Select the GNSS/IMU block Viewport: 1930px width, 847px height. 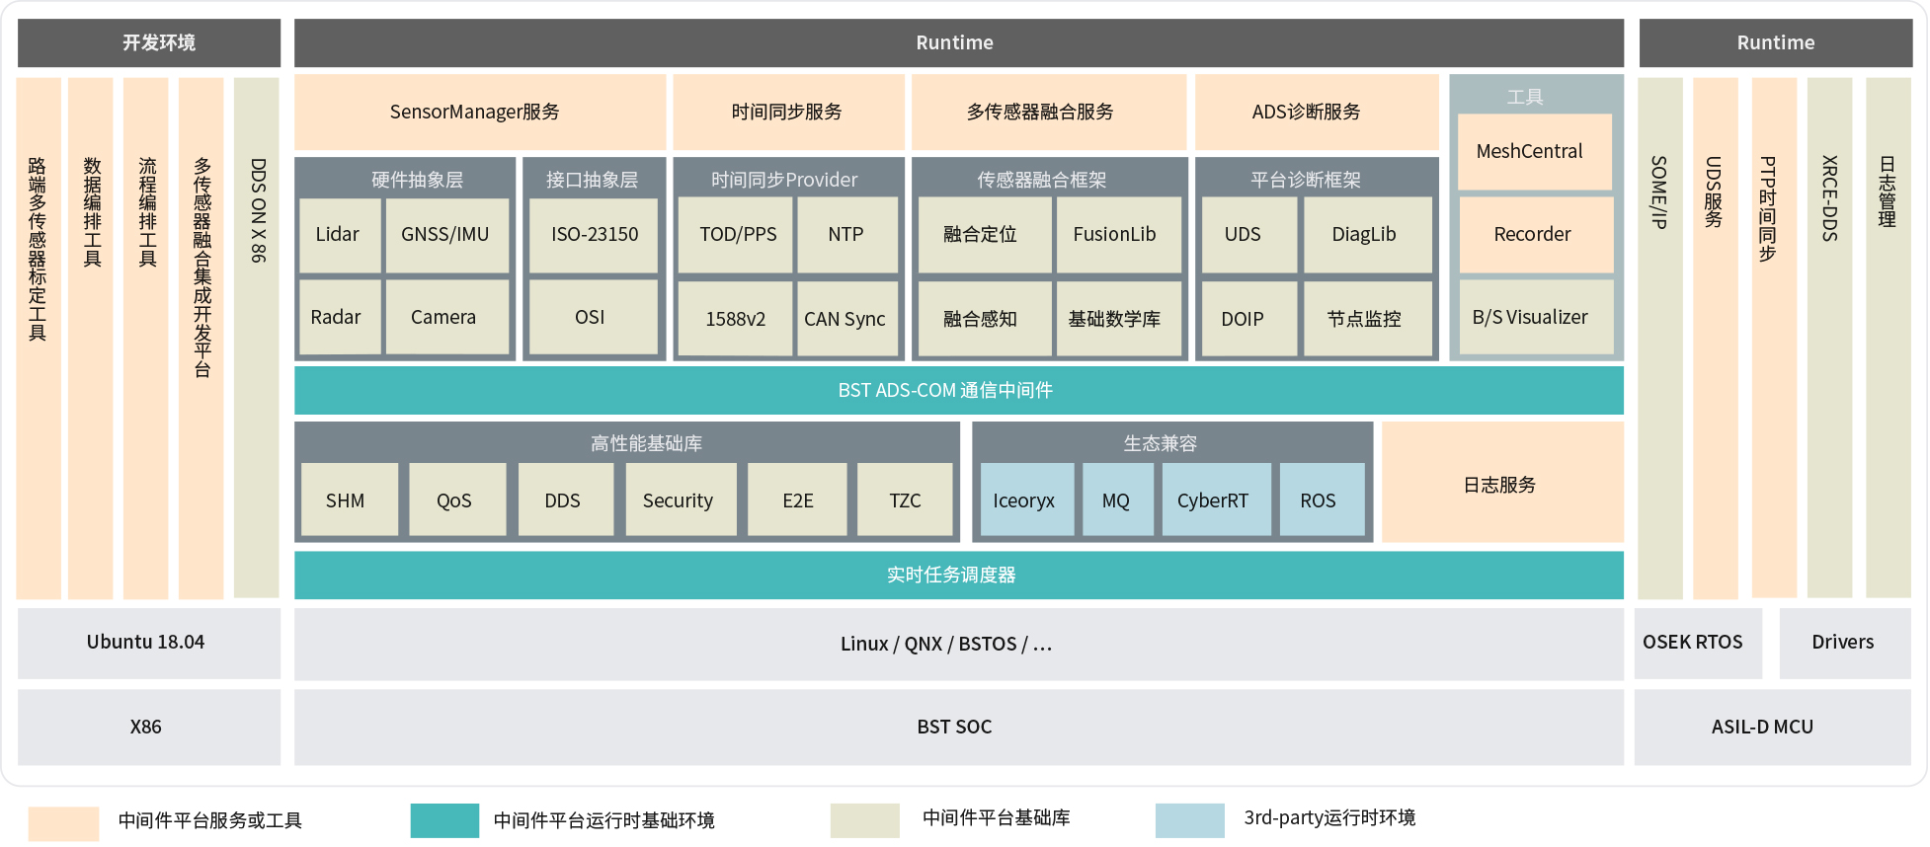(x=445, y=235)
